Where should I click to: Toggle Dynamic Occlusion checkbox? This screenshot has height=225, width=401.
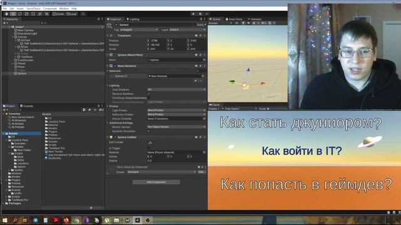(148, 131)
